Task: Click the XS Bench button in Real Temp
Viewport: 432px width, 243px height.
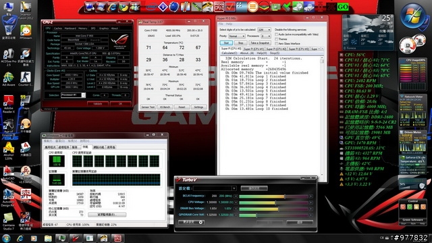Action: click(165, 107)
